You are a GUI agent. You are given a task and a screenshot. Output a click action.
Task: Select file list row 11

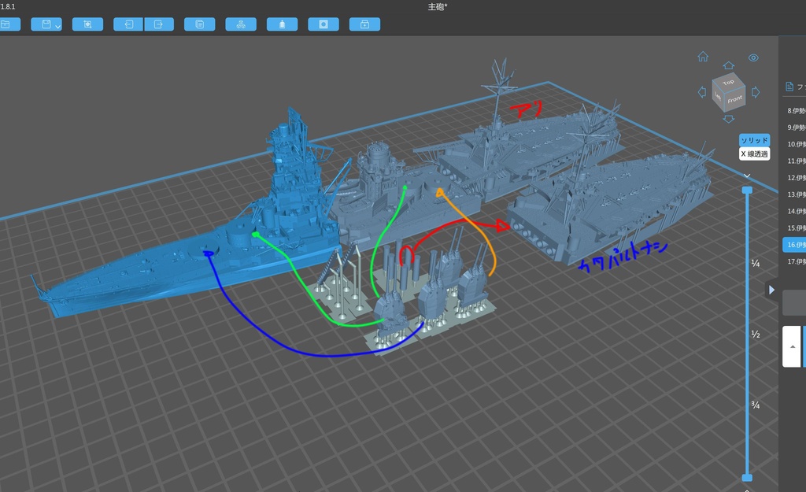794,161
